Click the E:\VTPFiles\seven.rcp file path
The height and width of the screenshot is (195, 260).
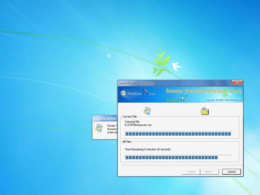pos(138,125)
